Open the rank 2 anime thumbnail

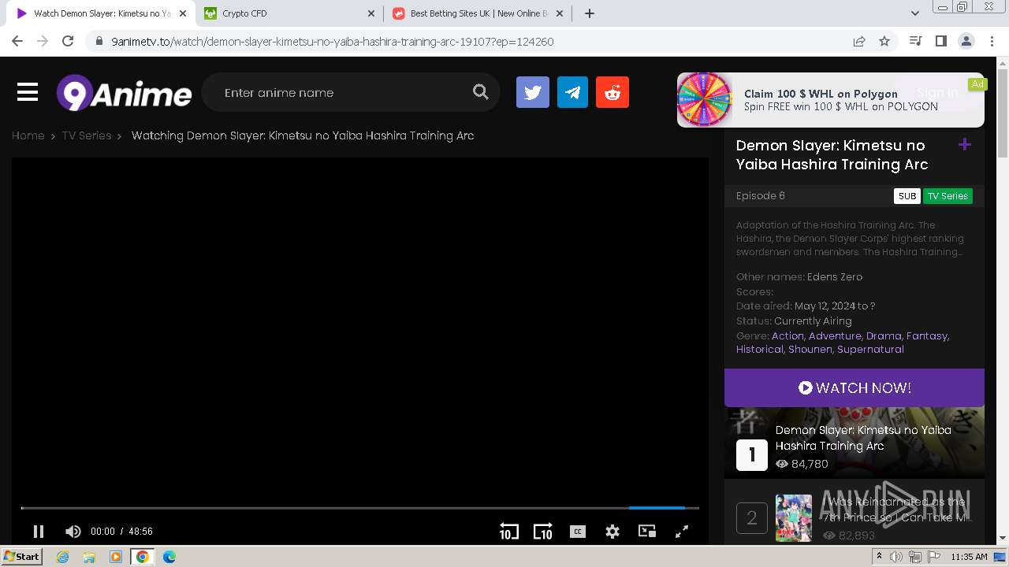pyautogui.click(x=793, y=517)
